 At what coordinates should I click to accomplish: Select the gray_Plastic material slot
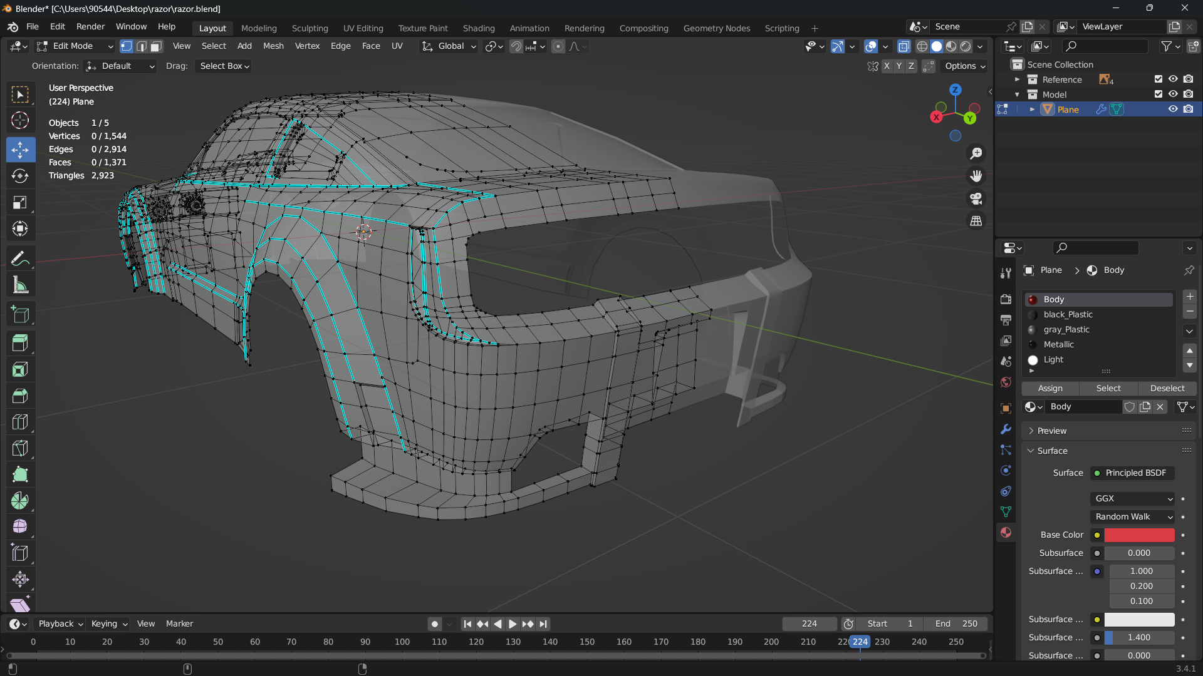pos(1066,329)
